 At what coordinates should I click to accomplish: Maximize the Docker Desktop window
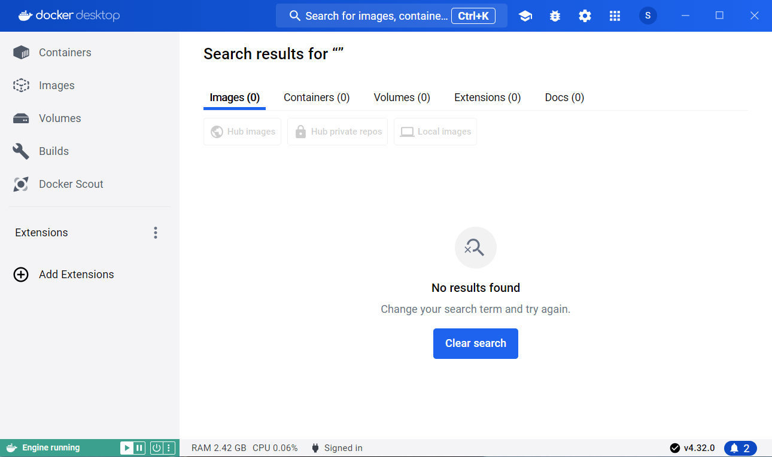[x=720, y=16]
